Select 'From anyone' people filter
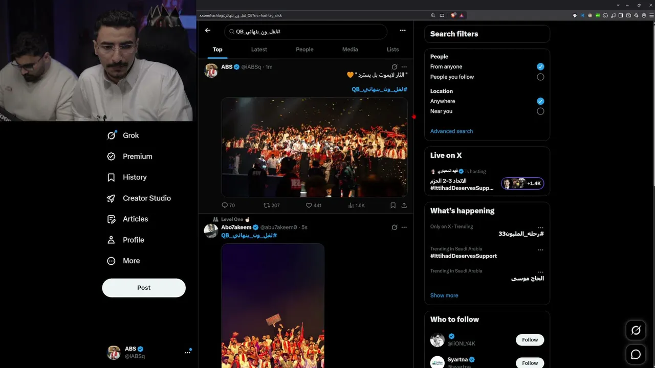The image size is (655, 368). point(540,67)
